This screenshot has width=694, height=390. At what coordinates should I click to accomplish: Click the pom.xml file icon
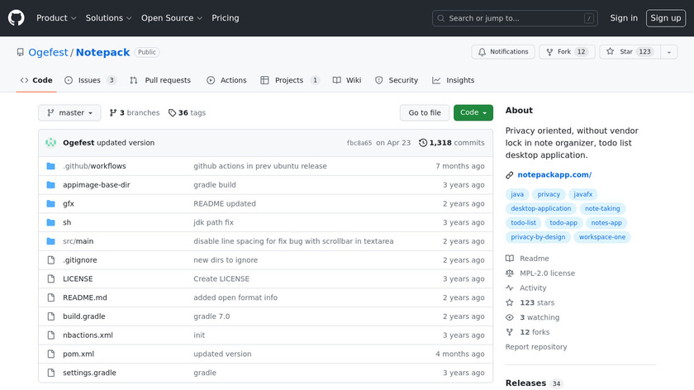tap(51, 354)
